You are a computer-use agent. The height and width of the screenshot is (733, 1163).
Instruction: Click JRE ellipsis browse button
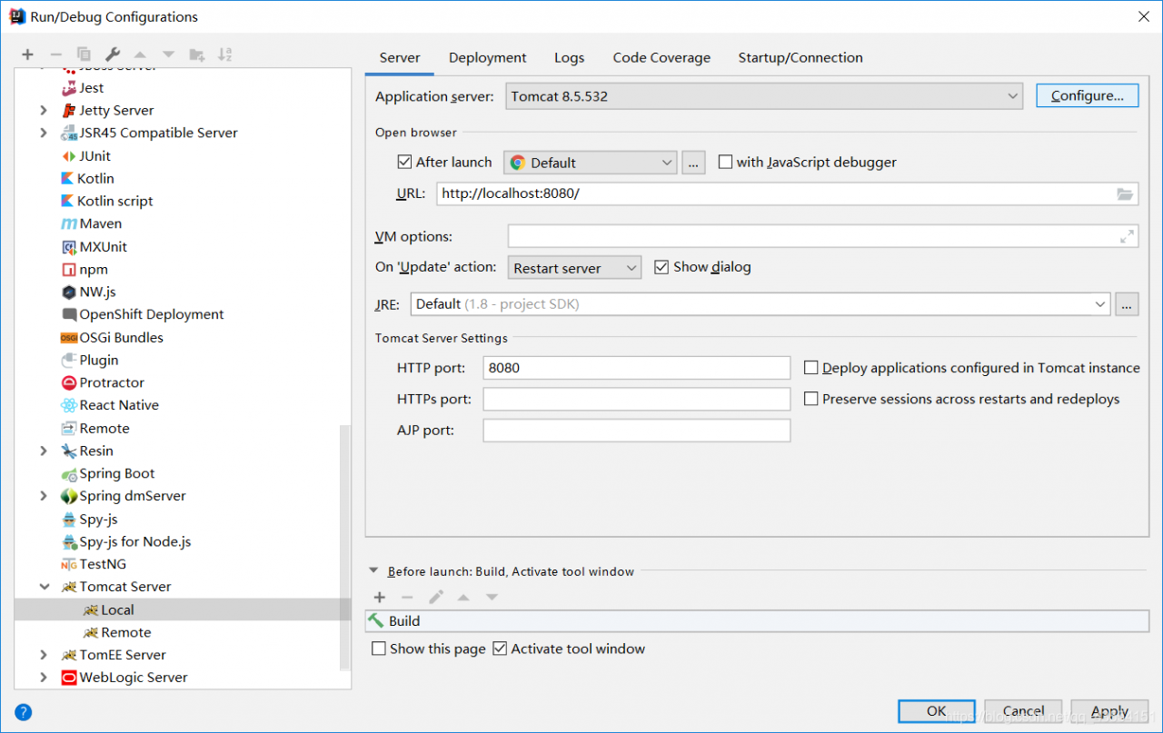(1127, 304)
